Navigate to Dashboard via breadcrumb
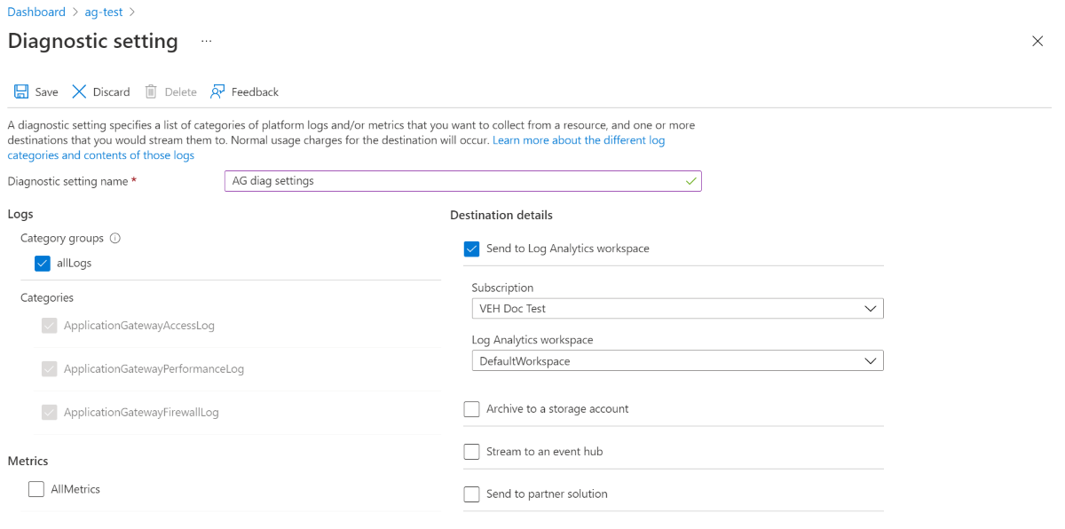The image size is (1065, 529). click(x=35, y=12)
